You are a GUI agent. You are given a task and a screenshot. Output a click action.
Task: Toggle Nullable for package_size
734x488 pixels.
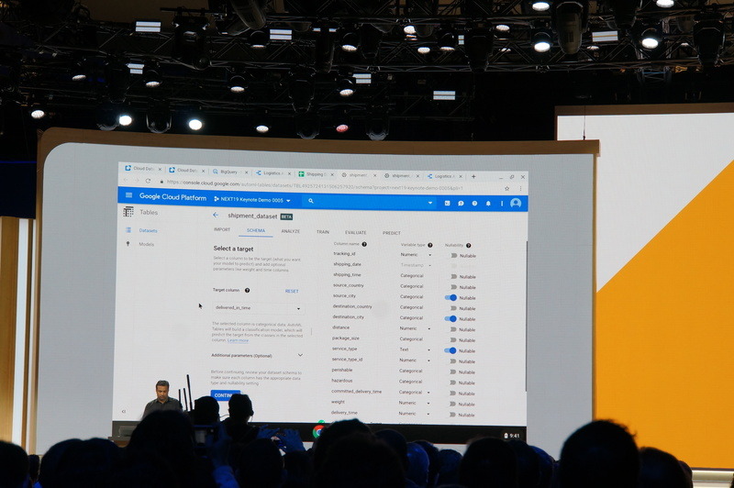pyautogui.click(x=453, y=340)
